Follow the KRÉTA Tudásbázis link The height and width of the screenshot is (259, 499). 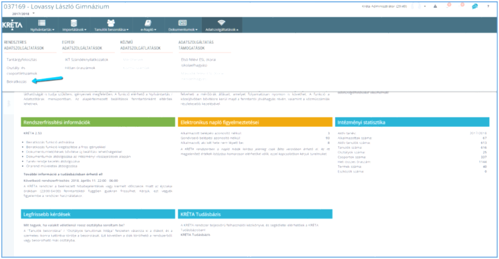click(195, 235)
